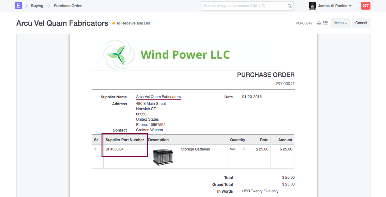386x197 pixels.
Task: Click the PO-00047 number in the page header
Action: [x=304, y=23]
